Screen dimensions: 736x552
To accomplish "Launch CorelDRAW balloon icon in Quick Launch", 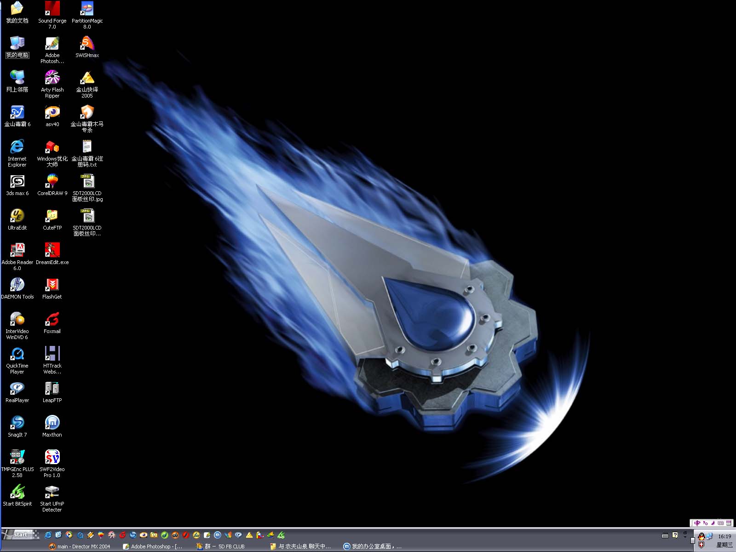I will [101, 535].
